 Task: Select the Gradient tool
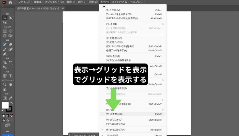click(x=4, y=98)
